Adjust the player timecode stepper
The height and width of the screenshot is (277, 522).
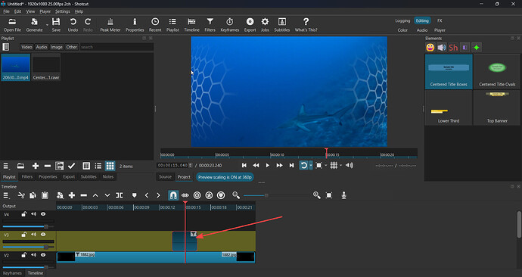coord(191,165)
